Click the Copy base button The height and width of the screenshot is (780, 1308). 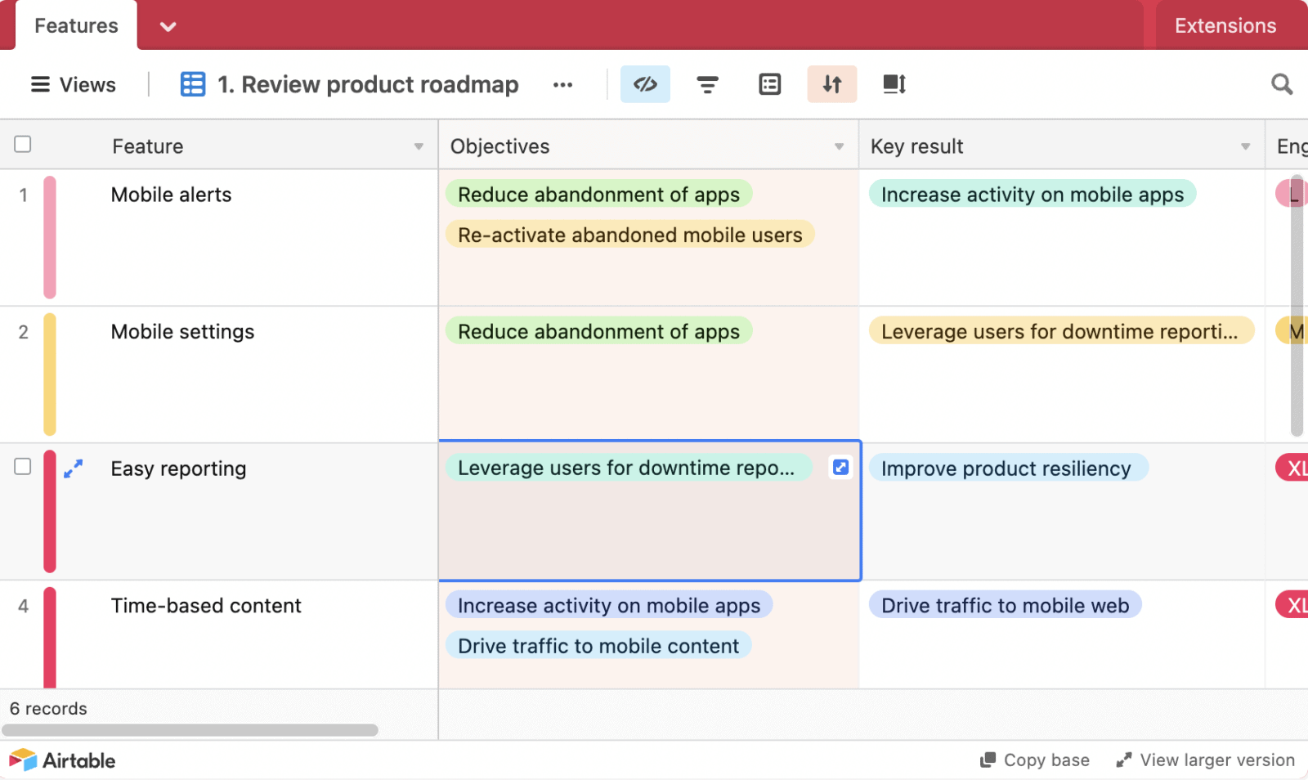click(1034, 760)
